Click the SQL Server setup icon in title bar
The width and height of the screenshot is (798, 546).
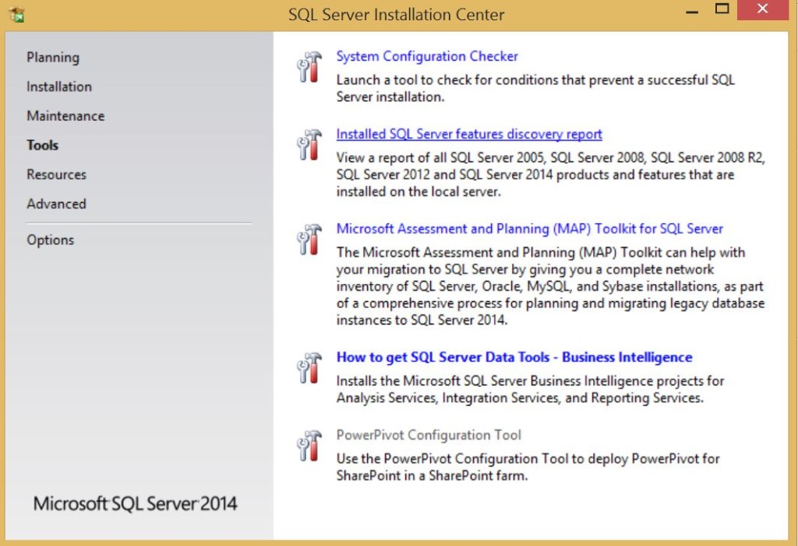click(17, 15)
